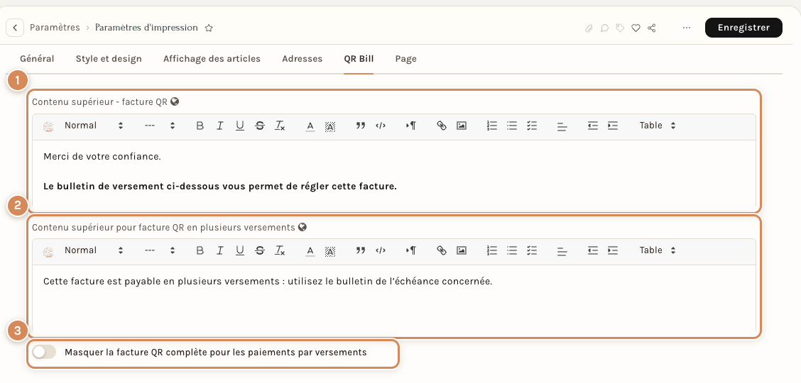Toggle strikethrough in the first editor toolbar
Viewport: 801px width, 383px height.
click(x=259, y=126)
